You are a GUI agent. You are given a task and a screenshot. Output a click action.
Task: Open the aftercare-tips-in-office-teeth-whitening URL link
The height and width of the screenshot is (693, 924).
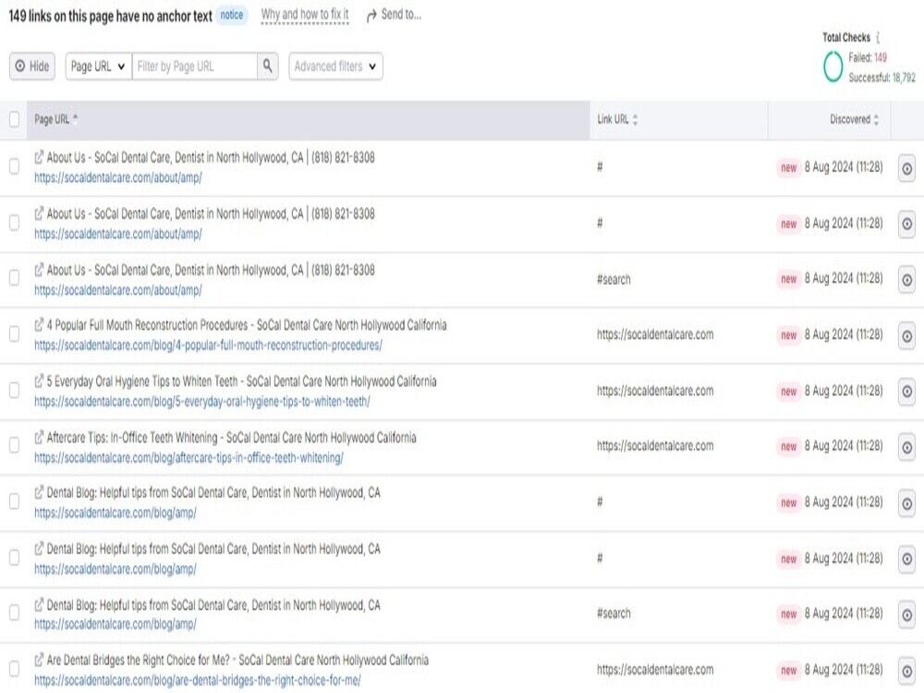(x=188, y=458)
